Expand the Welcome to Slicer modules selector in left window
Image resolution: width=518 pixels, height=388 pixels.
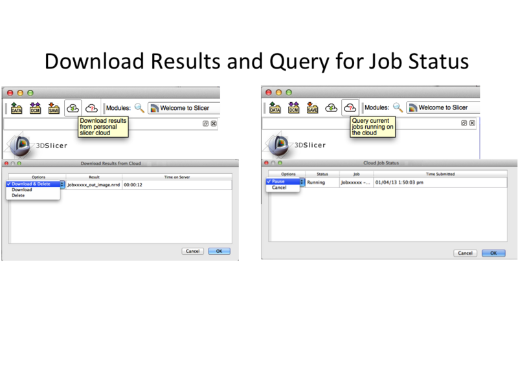pyautogui.click(x=184, y=108)
